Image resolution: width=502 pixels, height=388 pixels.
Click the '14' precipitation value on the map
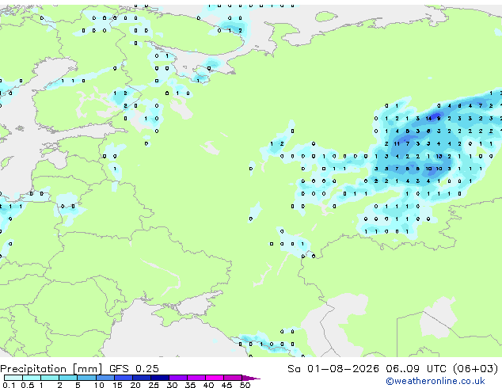pos(428,119)
